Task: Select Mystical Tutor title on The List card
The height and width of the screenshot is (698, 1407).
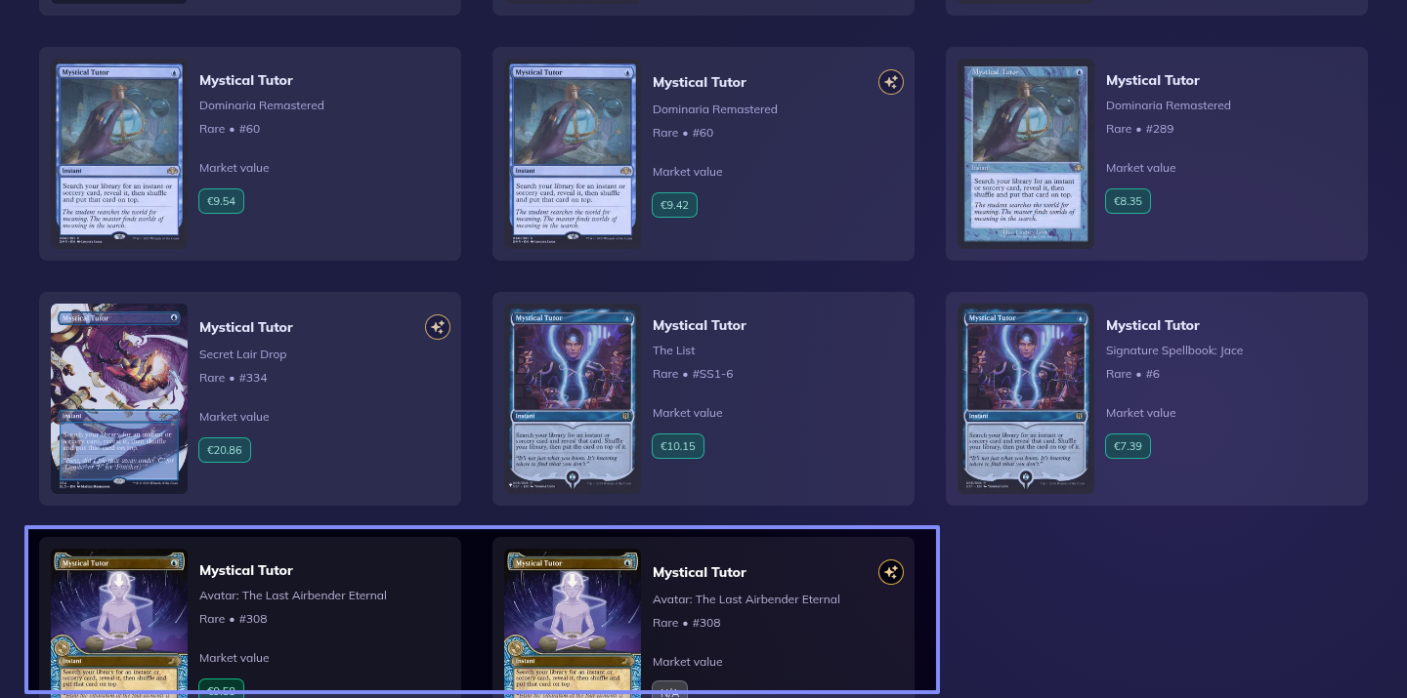Action: point(700,325)
